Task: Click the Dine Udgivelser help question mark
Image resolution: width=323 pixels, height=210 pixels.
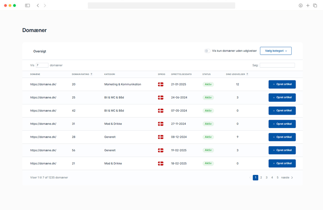Action: (247, 74)
